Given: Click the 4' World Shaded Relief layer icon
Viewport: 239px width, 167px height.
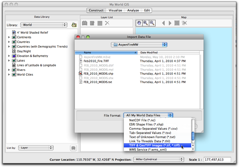Looking at the screenshot, I should [x=14, y=32].
